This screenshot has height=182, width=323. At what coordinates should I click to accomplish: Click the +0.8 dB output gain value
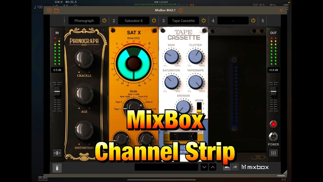click(274, 70)
